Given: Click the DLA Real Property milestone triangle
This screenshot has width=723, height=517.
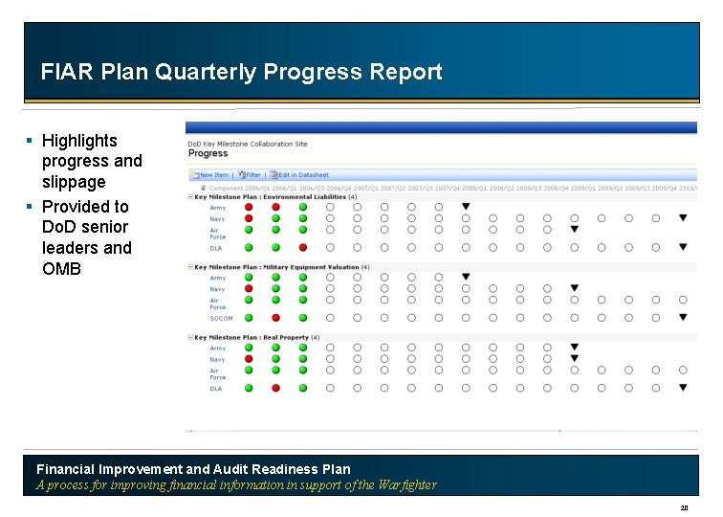Looking at the screenshot, I should pos(683,388).
